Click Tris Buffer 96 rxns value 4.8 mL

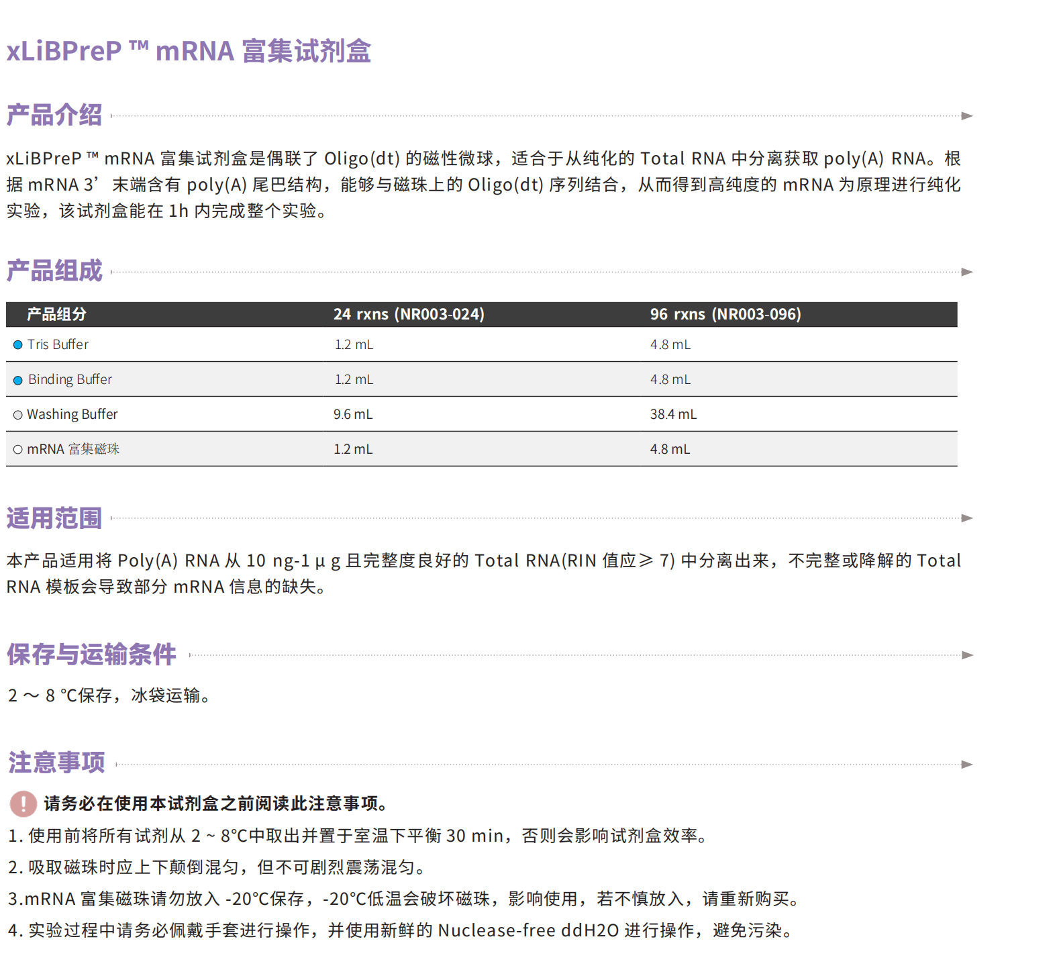pyautogui.click(x=670, y=344)
